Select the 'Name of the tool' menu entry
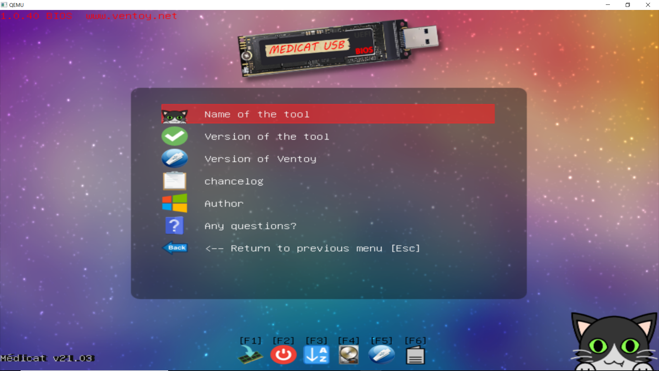Image resolution: width=659 pixels, height=371 pixels. tap(328, 114)
